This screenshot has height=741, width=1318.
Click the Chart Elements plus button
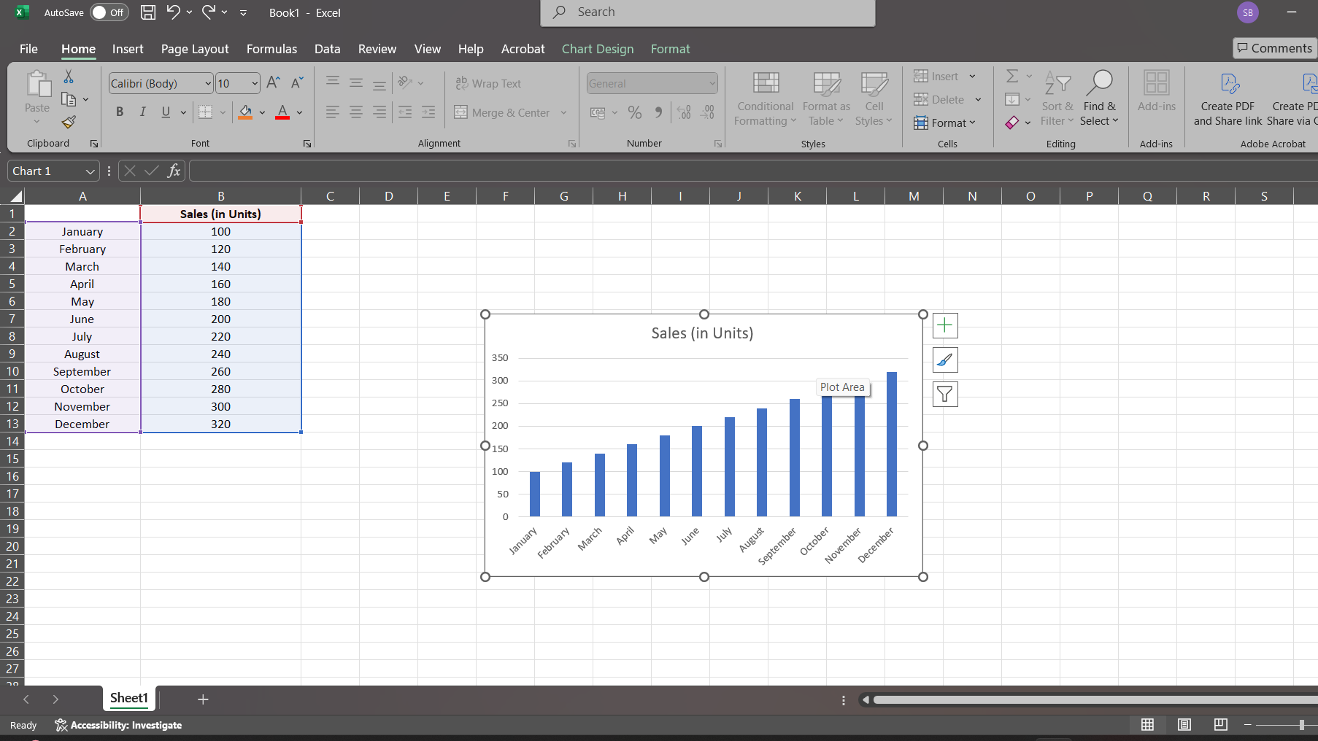[945, 326]
